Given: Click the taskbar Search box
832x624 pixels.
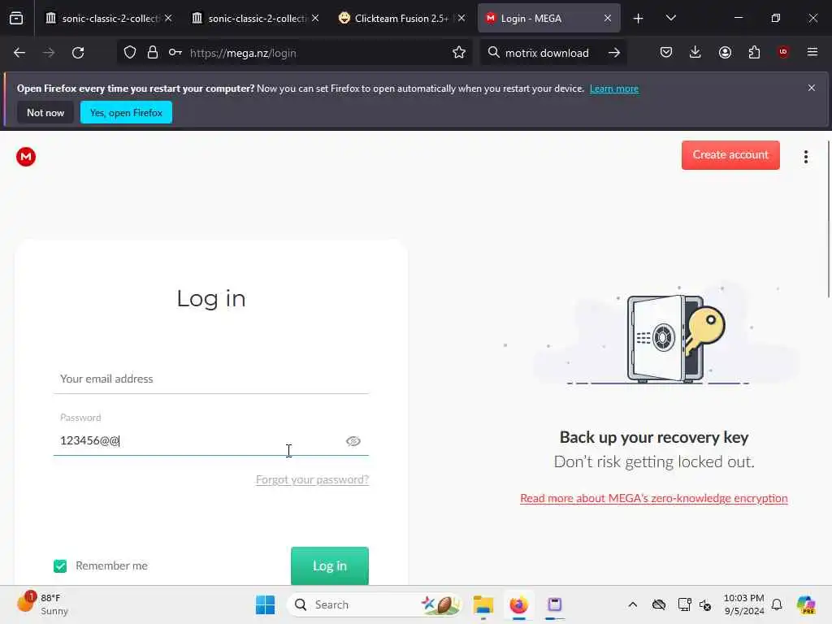Looking at the screenshot, I should (374, 604).
